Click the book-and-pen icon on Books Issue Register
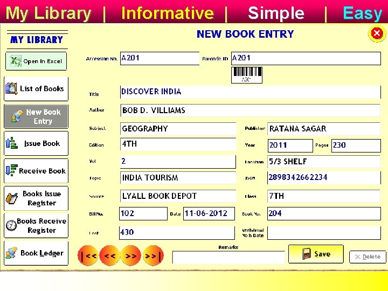This screenshot has height=291, width=388. coord(12,198)
